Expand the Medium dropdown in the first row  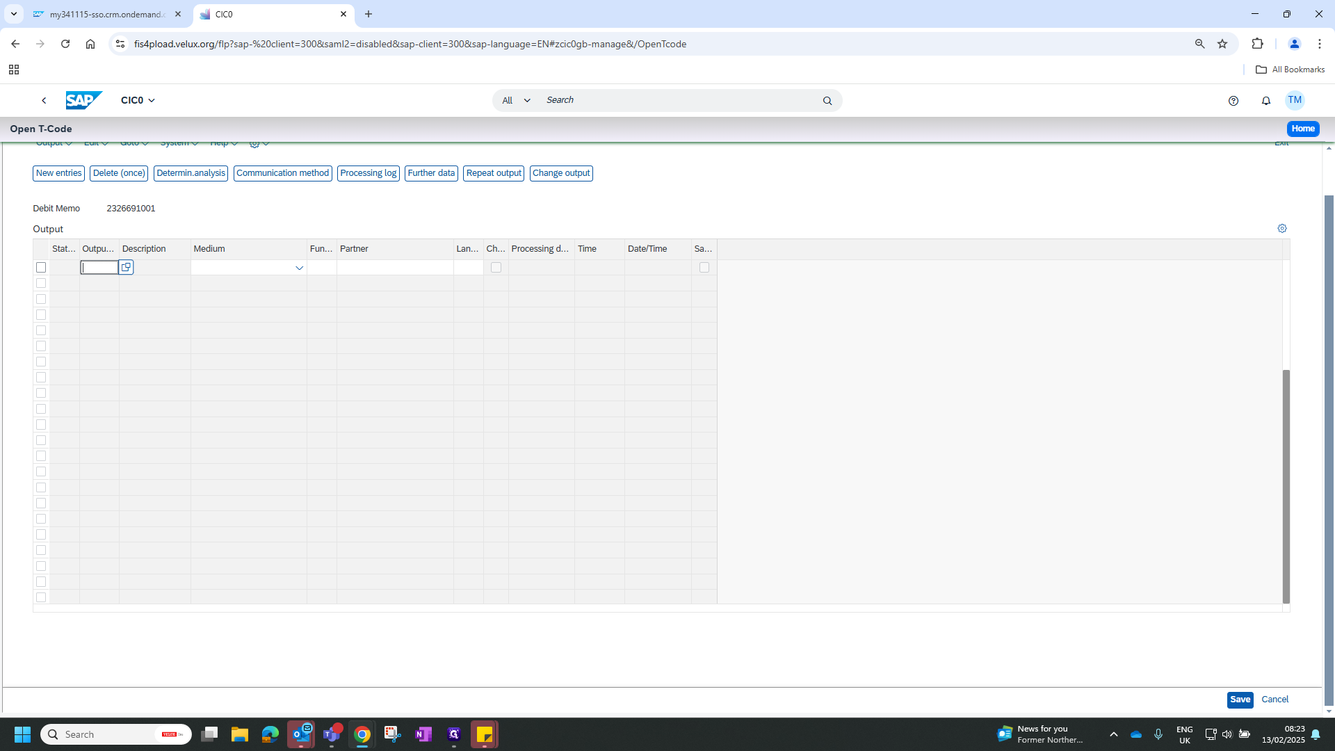pyautogui.click(x=299, y=268)
